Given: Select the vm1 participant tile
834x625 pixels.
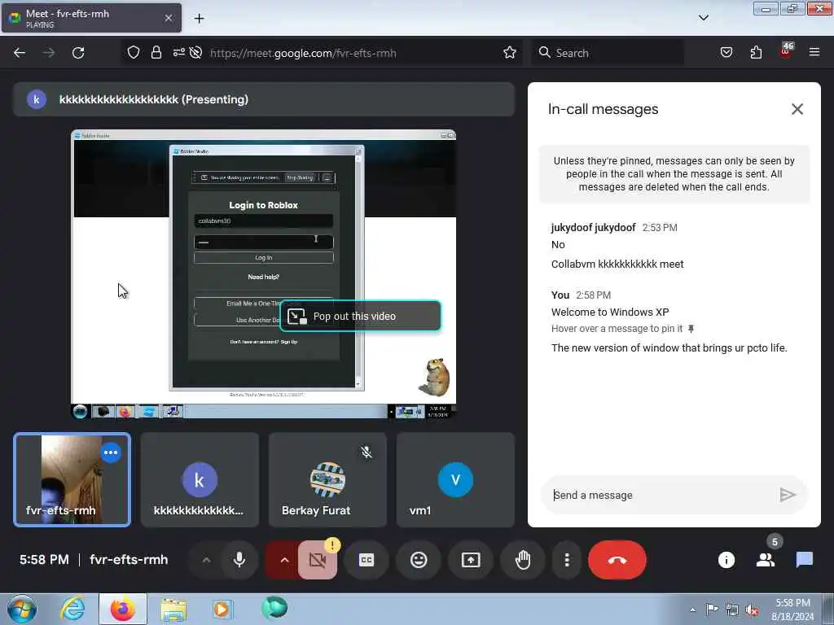Looking at the screenshot, I should point(455,480).
